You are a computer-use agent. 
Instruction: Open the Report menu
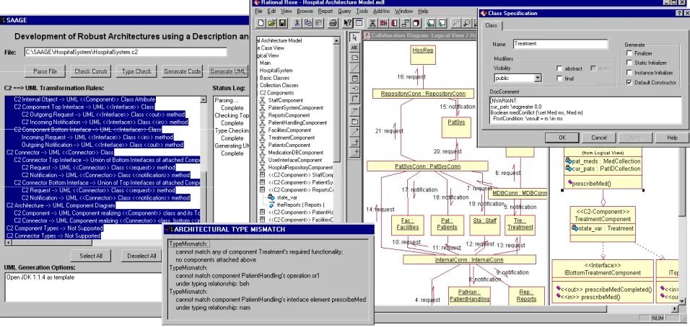(326, 11)
